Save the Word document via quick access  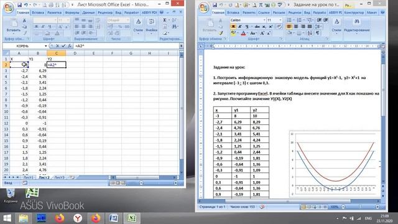(215, 4)
